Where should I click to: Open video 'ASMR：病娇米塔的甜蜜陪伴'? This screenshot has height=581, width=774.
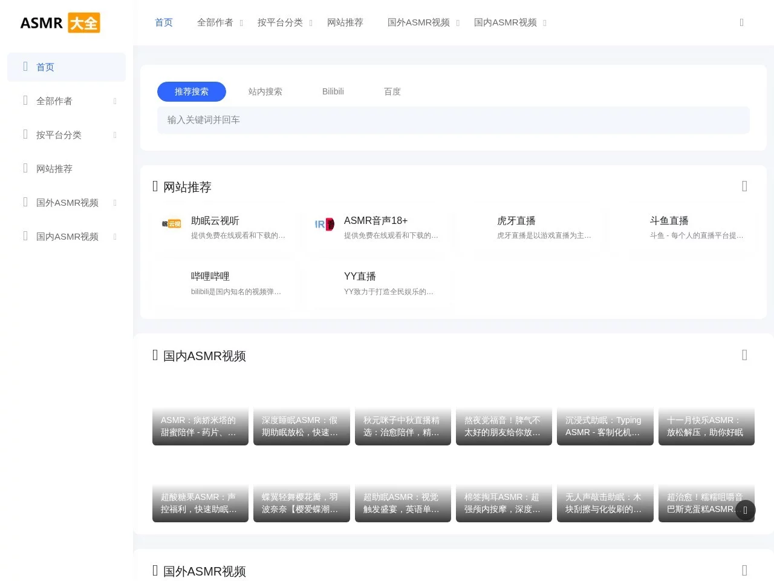200,412
